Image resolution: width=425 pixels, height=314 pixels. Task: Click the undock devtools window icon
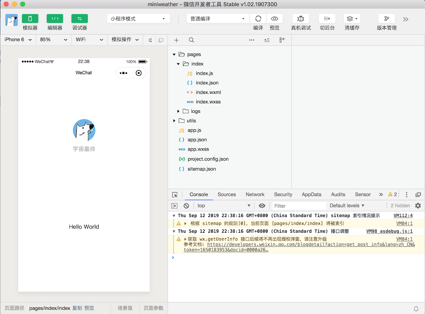point(418,195)
